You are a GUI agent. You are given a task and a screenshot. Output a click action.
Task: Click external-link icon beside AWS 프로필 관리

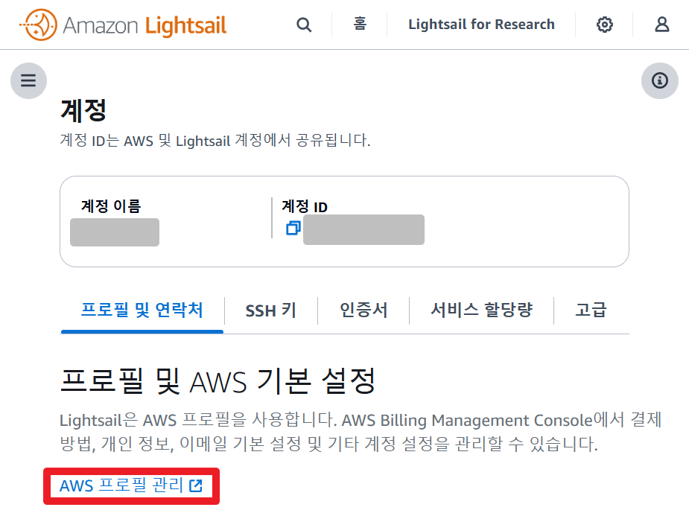(196, 486)
